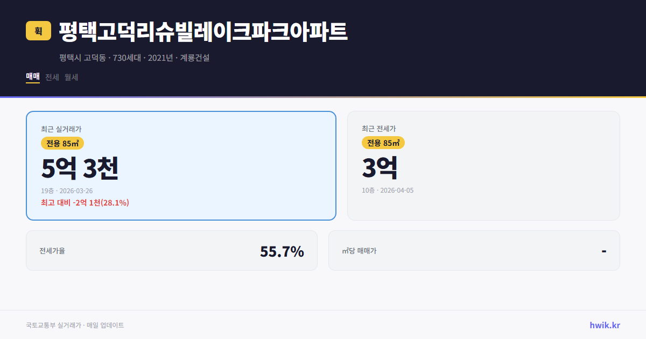Click the apartment title 평택고덕리슈빌레이크파크아파트
Screen dimensions: 646x339
(203, 32)
